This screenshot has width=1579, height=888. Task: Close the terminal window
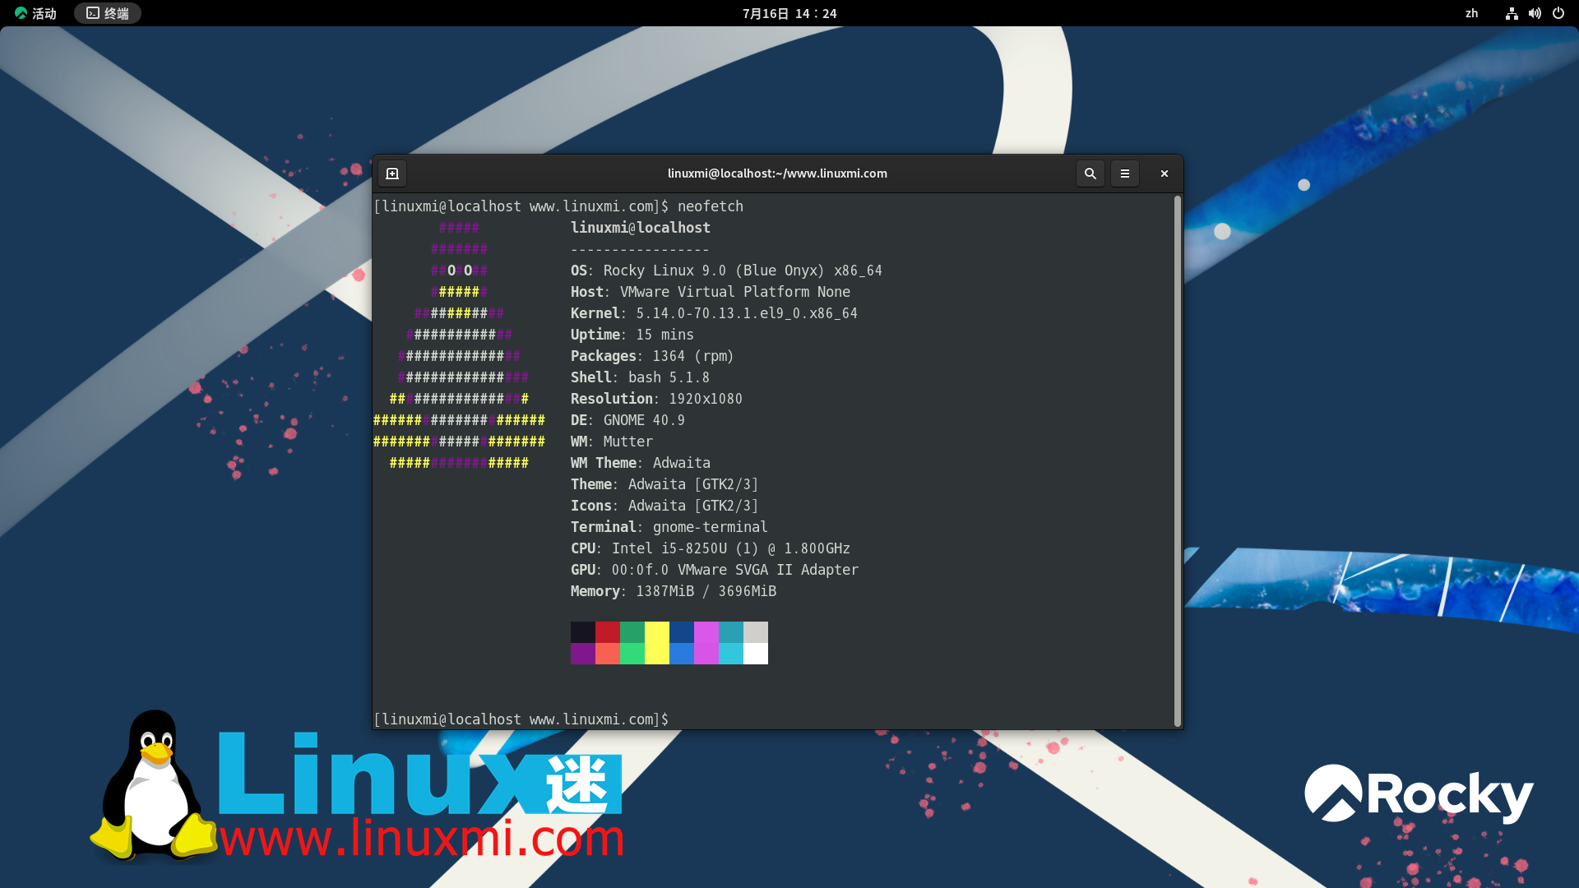(x=1164, y=173)
